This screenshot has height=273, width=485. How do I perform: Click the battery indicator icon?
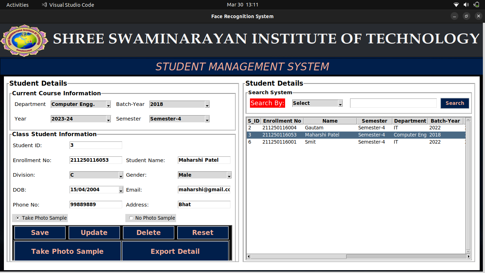pos(476,5)
